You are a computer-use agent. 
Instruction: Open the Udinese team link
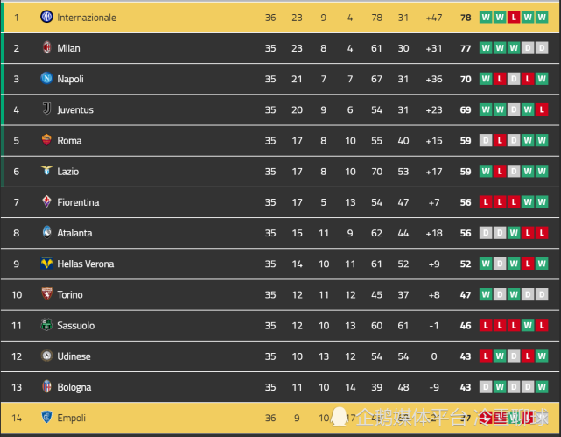coord(74,356)
